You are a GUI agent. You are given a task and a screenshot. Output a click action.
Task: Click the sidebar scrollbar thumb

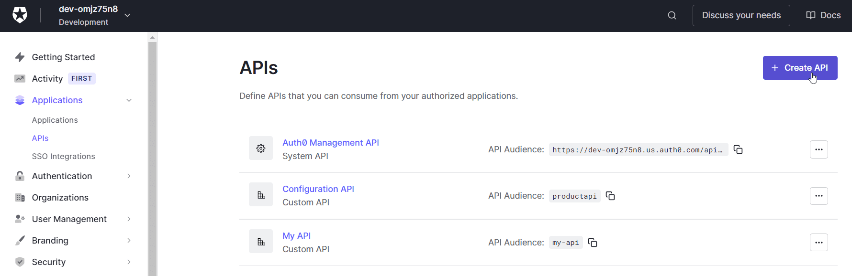152,159
